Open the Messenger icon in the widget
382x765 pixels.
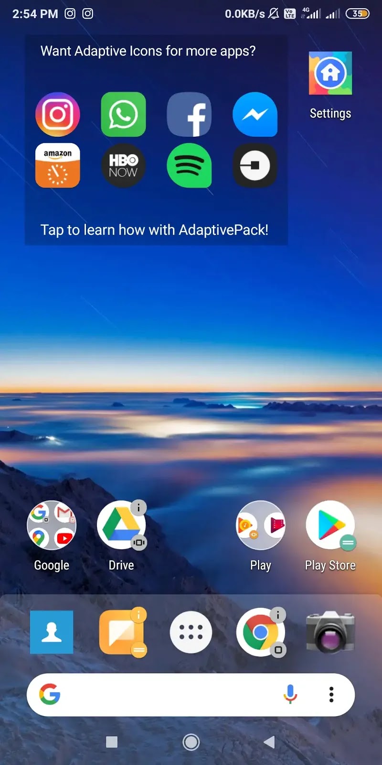pos(255,114)
